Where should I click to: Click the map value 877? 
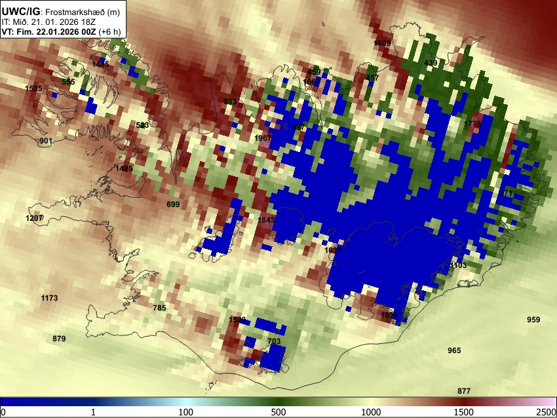[464, 391]
